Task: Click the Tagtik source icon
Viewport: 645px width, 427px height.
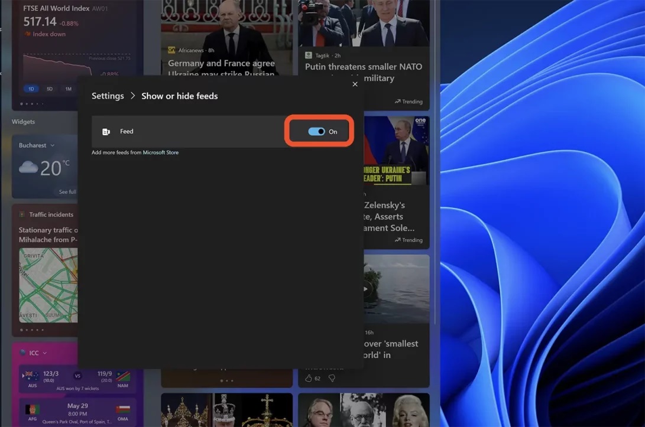Action: [309, 55]
